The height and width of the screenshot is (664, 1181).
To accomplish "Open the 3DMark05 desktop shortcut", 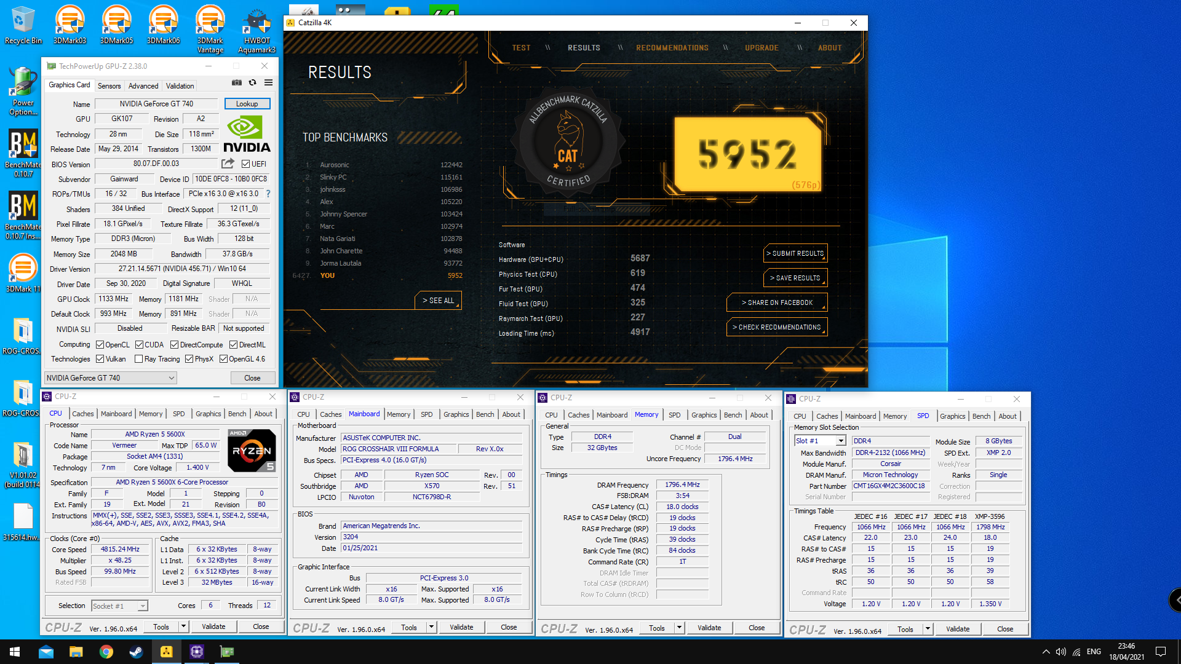I will click(116, 26).
